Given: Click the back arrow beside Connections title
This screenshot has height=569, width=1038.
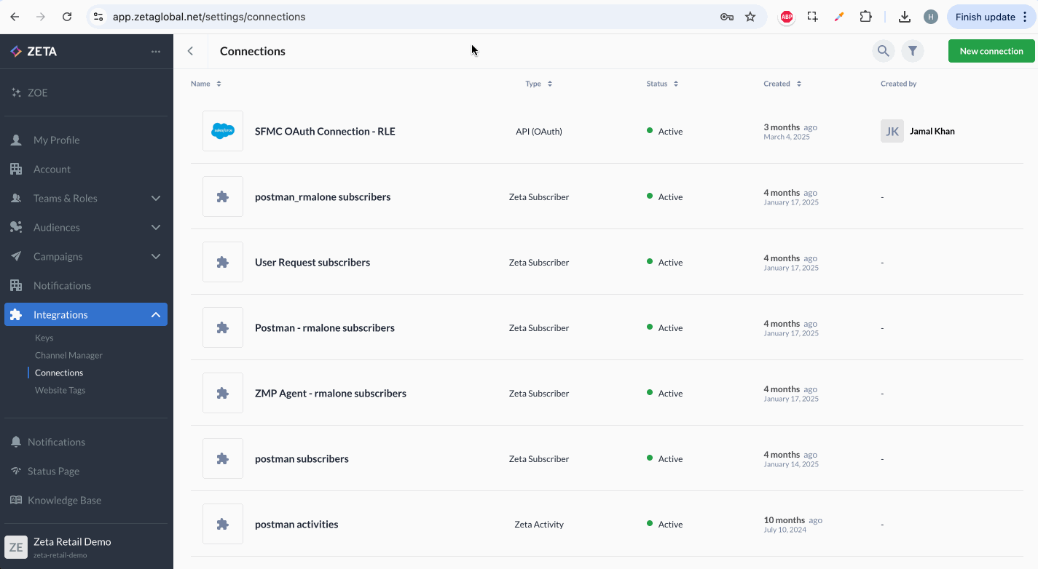Looking at the screenshot, I should click(x=190, y=51).
